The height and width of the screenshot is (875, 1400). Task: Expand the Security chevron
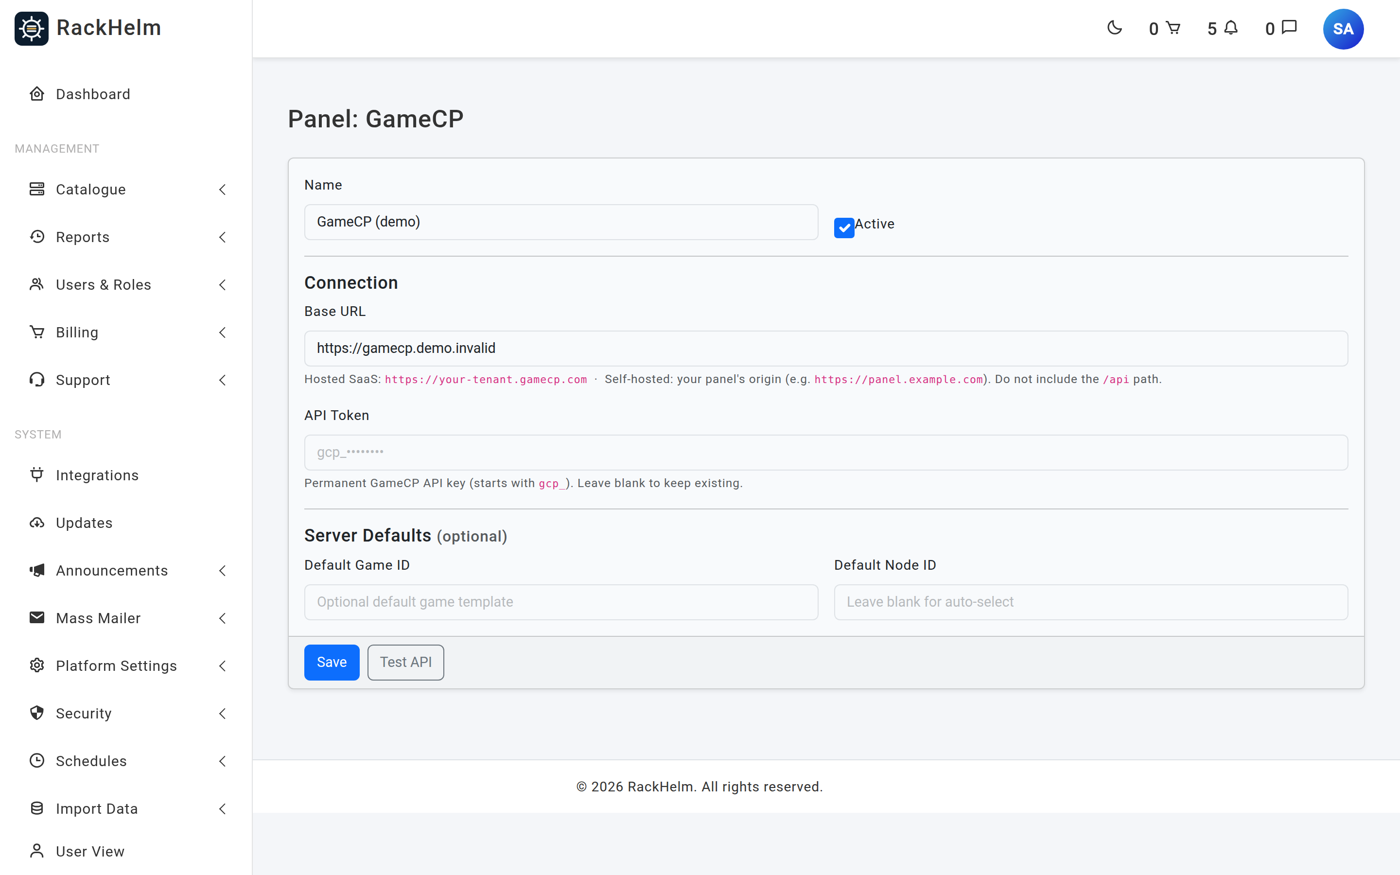[222, 713]
